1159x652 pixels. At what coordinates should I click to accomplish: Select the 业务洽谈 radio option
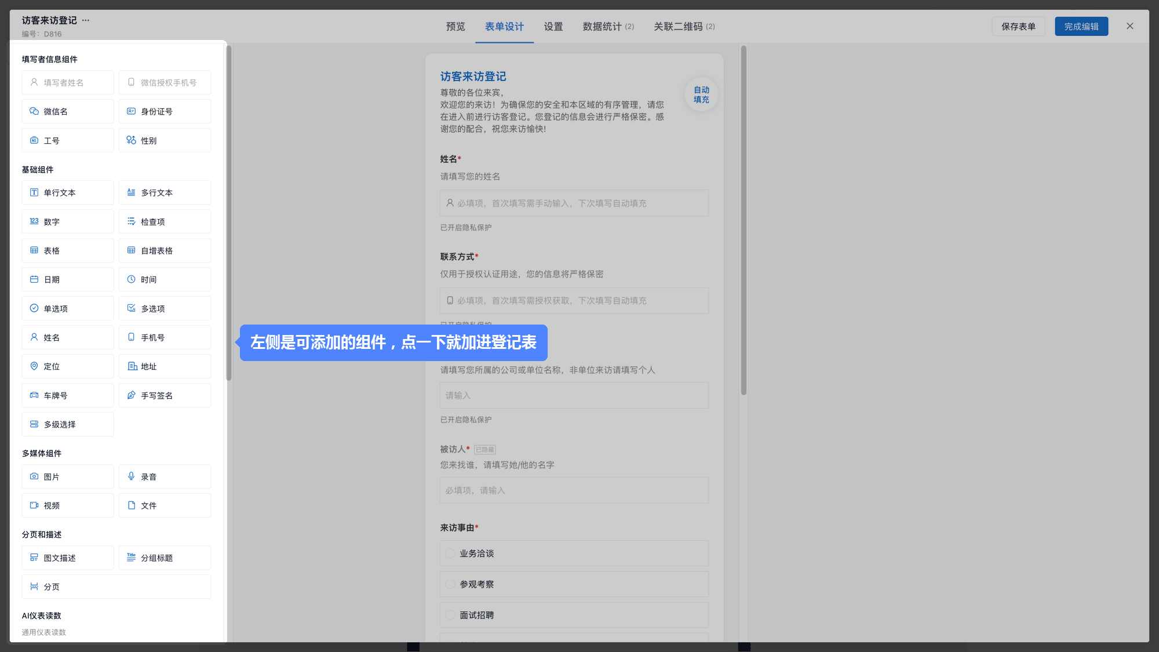574,553
